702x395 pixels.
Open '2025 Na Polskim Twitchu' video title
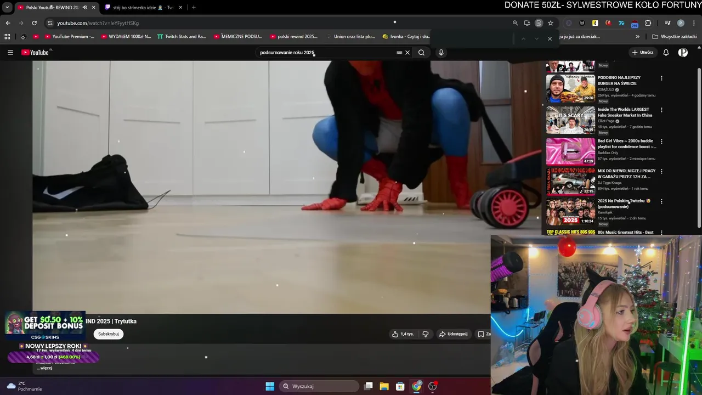point(624,204)
